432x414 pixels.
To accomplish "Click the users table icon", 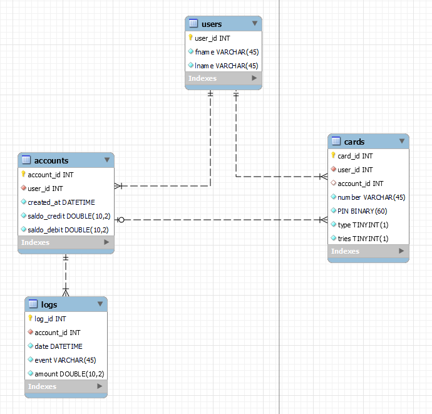I will [x=193, y=23].
